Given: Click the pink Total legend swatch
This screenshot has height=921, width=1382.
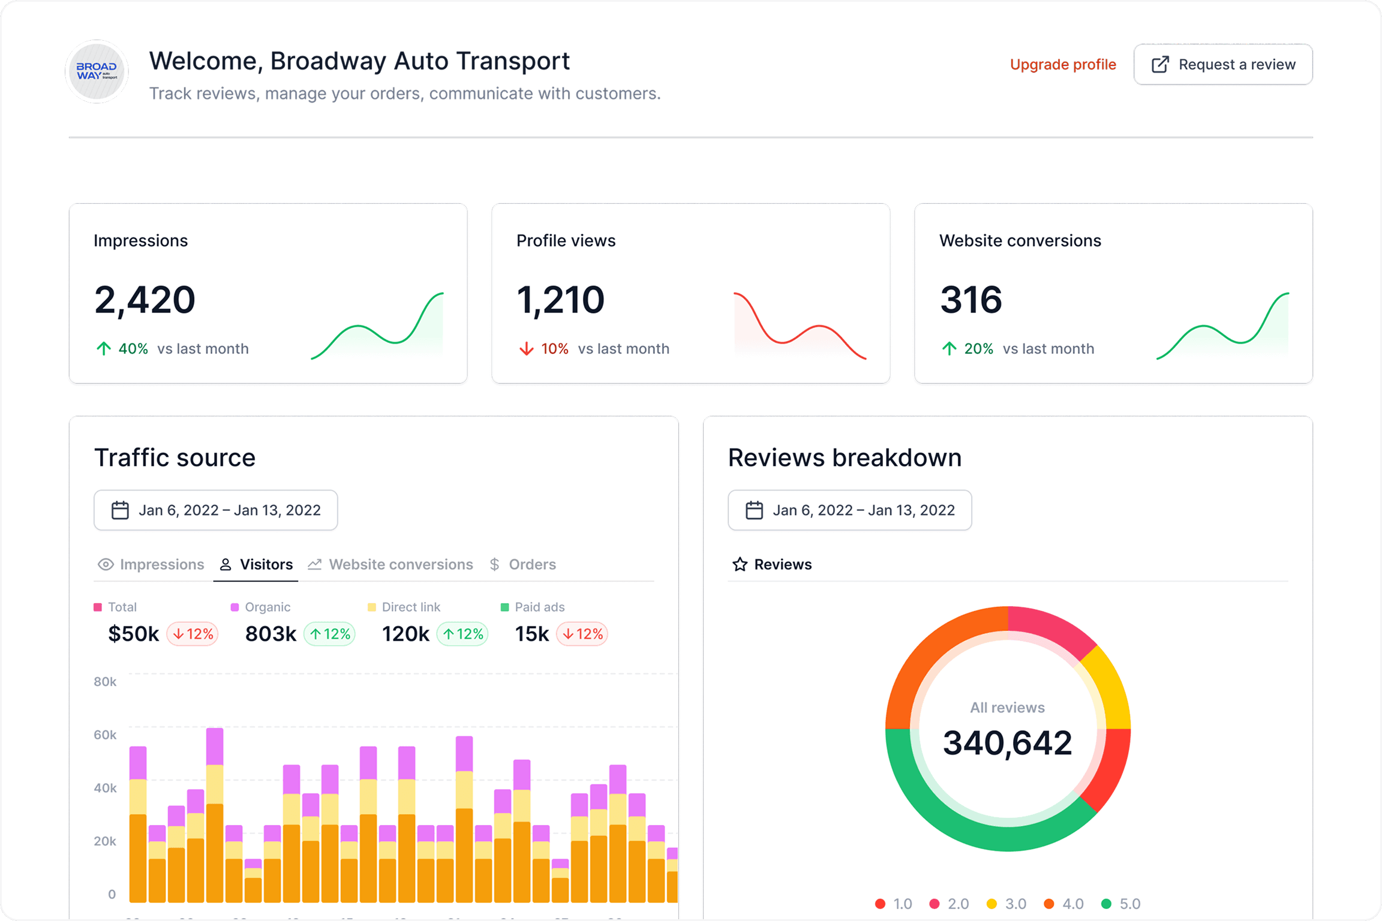Looking at the screenshot, I should [98, 607].
